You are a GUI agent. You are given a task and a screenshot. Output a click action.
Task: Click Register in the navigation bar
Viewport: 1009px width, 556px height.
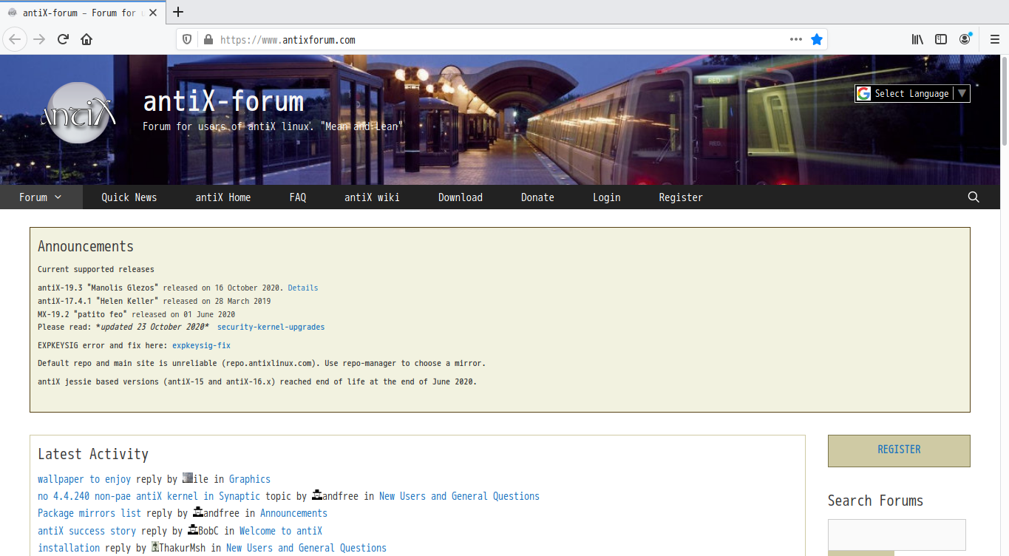click(681, 197)
